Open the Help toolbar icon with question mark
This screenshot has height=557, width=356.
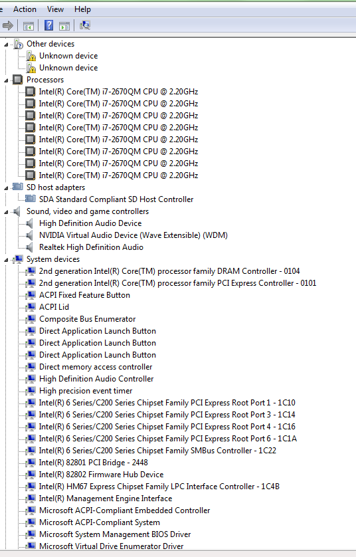pos(48,25)
